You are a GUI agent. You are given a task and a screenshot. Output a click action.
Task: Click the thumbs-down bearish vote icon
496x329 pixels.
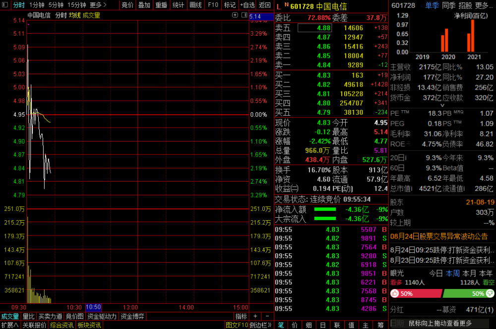[x=490, y=294]
